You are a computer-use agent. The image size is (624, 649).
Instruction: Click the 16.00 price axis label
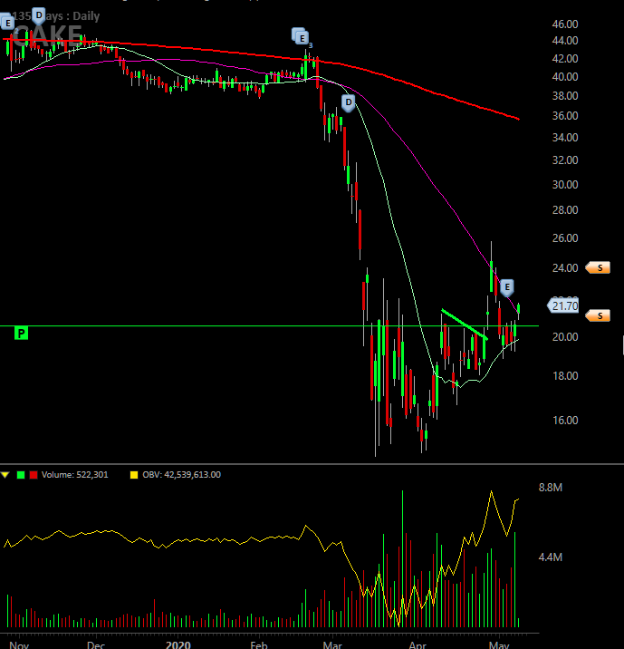tap(565, 420)
